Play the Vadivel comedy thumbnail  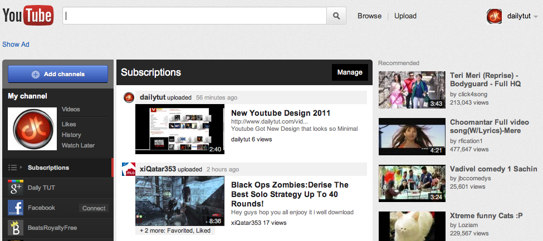[412, 183]
